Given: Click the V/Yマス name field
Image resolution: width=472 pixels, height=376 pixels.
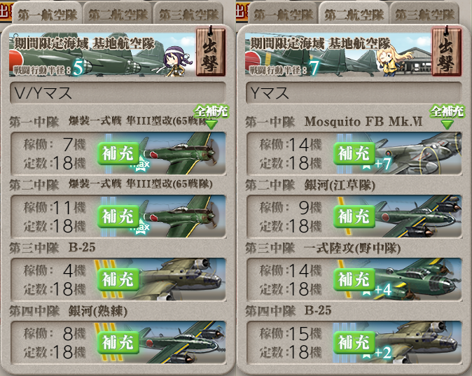Looking at the screenshot, I should tap(118, 93).
